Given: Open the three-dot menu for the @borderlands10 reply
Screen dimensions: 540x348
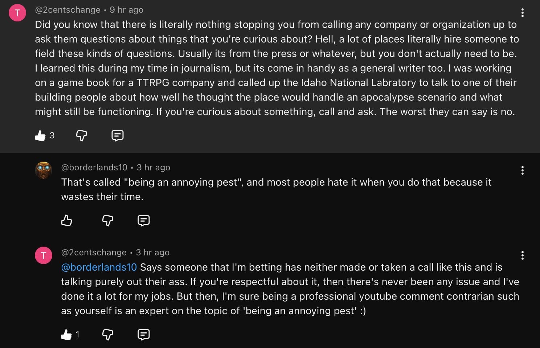Looking at the screenshot, I should point(522,170).
